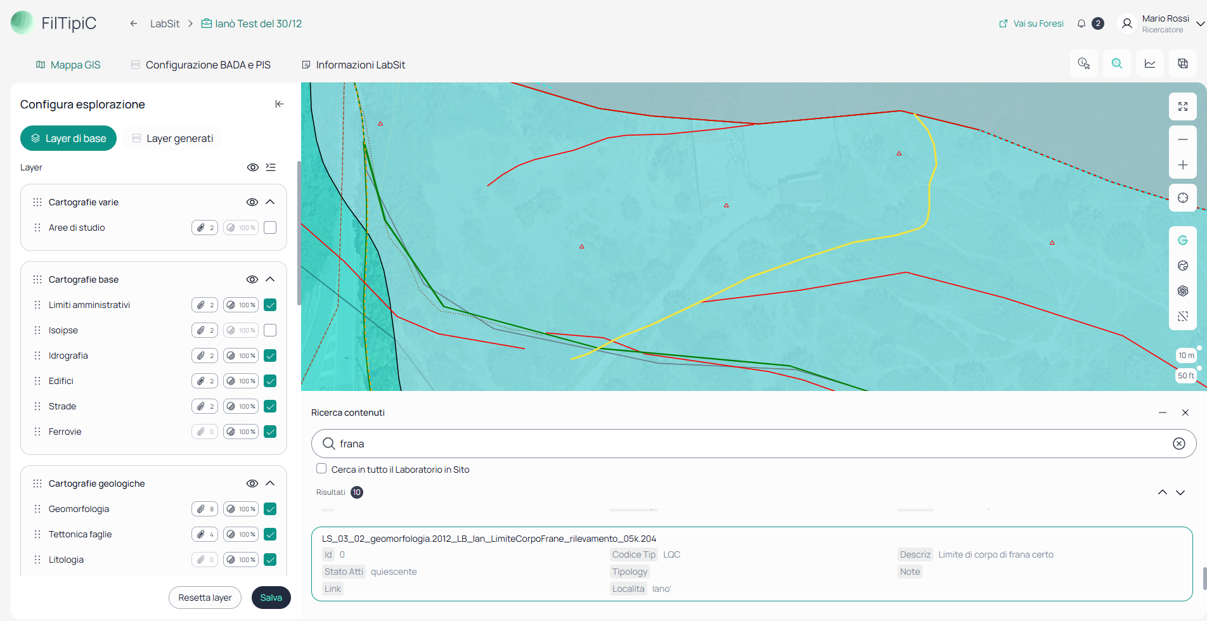
Task: Go back with the left arrow
Action: click(x=134, y=23)
